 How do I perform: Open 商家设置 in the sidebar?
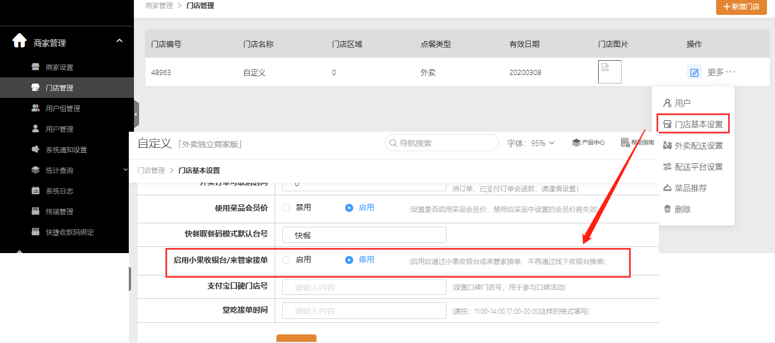[x=59, y=67]
